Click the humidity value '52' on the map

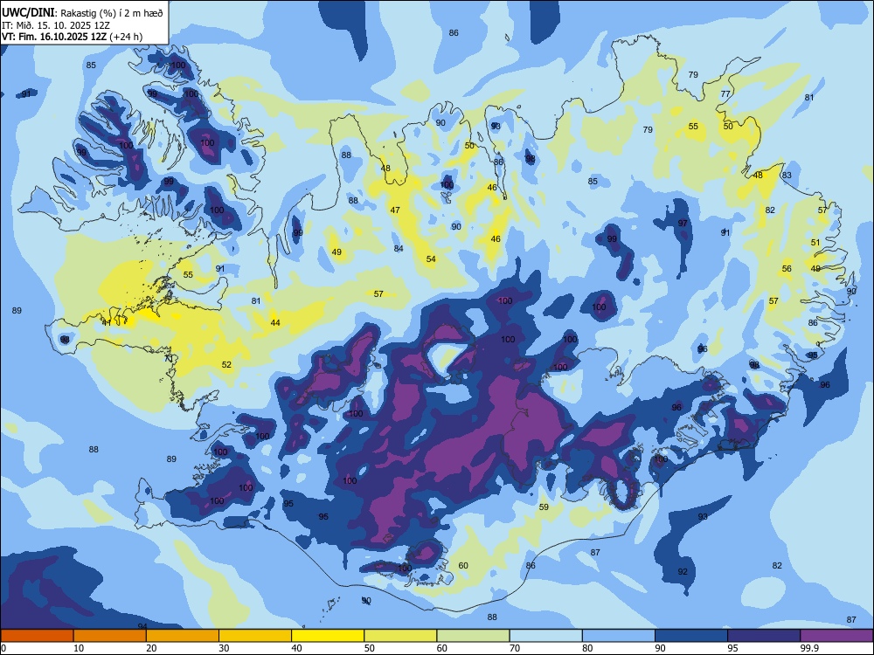(x=226, y=365)
